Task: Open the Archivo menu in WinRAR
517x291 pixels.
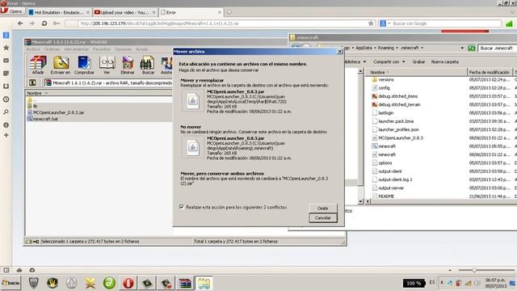Action: [x=33, y=49]
